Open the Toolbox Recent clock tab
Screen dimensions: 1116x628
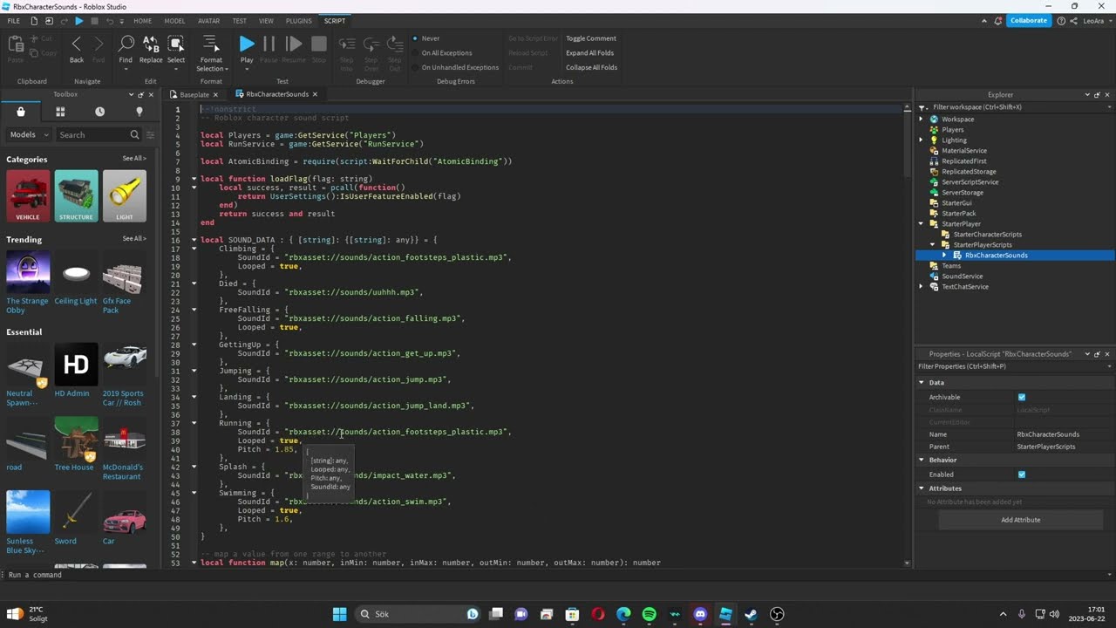pos(99,112)
